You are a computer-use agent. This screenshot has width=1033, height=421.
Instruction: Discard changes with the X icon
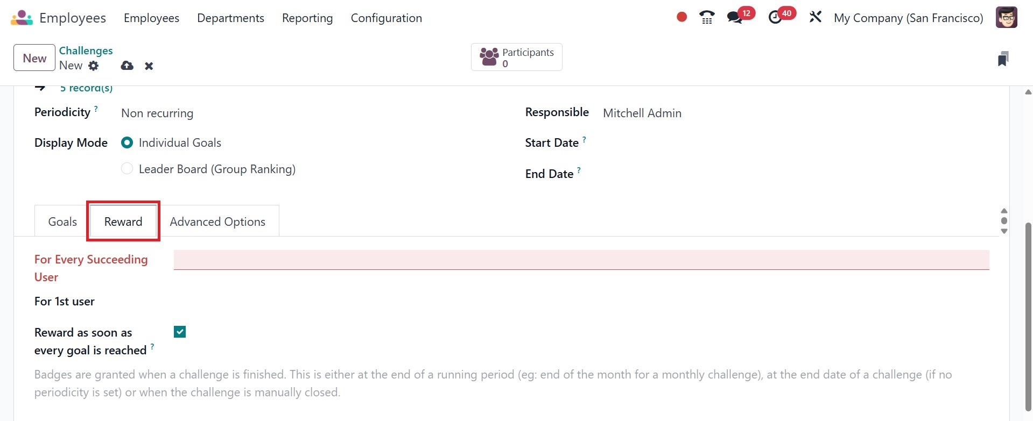click(149, 66)
